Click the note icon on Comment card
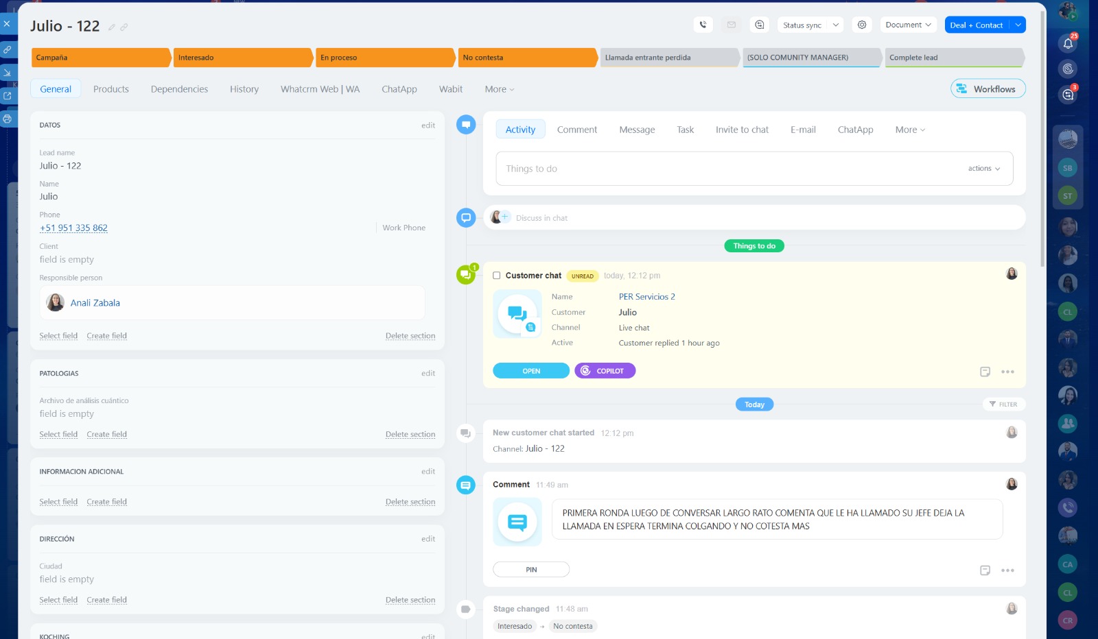 coord(985,570)
